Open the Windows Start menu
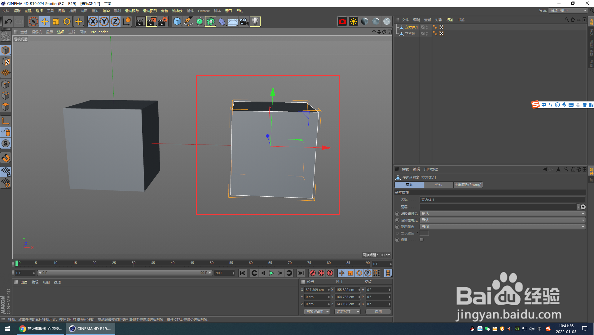 (x=7, y=329)
